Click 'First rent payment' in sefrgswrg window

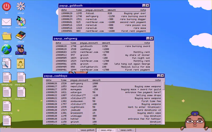pos(138,70)
